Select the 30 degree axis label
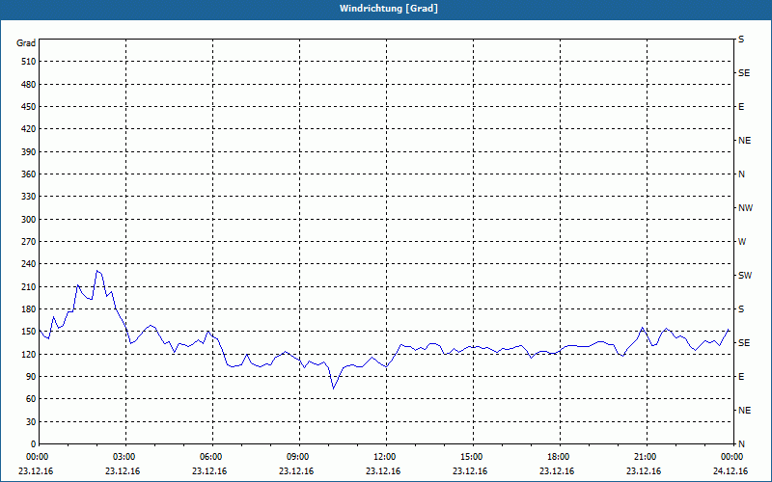Screen dimensions: 772x482 click(32, 422)
